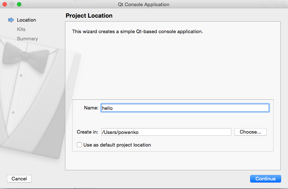Click the gray minimize window button
The image size is (288, 189).
[12, 4]
